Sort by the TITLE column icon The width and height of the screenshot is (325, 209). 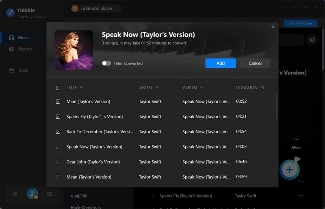coord(82,87)
